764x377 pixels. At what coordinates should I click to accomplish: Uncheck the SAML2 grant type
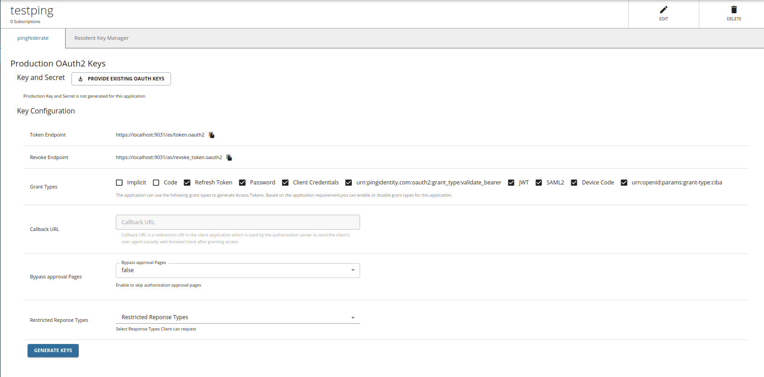(x=539, y=183)
